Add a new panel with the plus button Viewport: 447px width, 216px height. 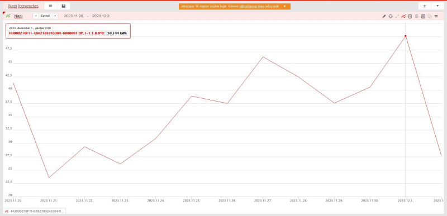tap(425, 6)
